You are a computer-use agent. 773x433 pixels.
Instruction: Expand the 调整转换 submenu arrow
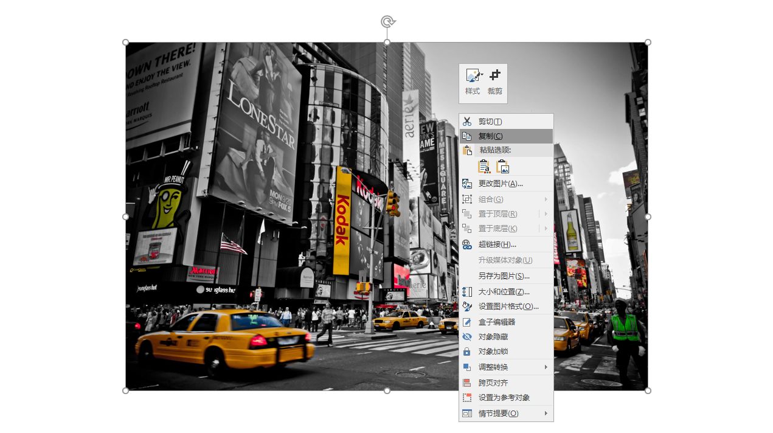point(546,367)
